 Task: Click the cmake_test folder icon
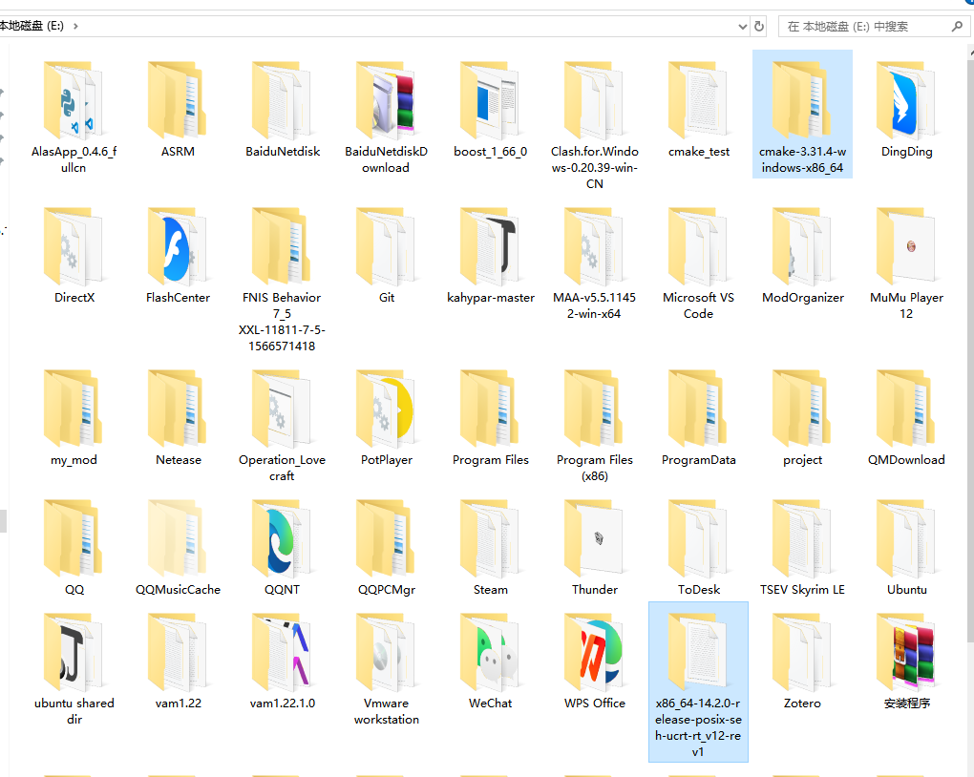[698, 100]
